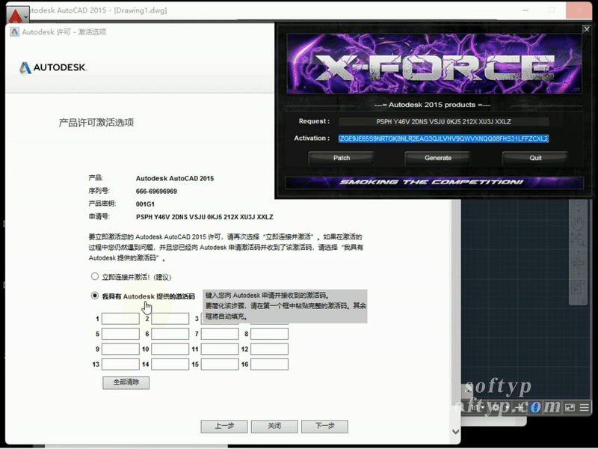Click activation code box 1
This screenshot has height=449, width=598.
tap(120, 319)
